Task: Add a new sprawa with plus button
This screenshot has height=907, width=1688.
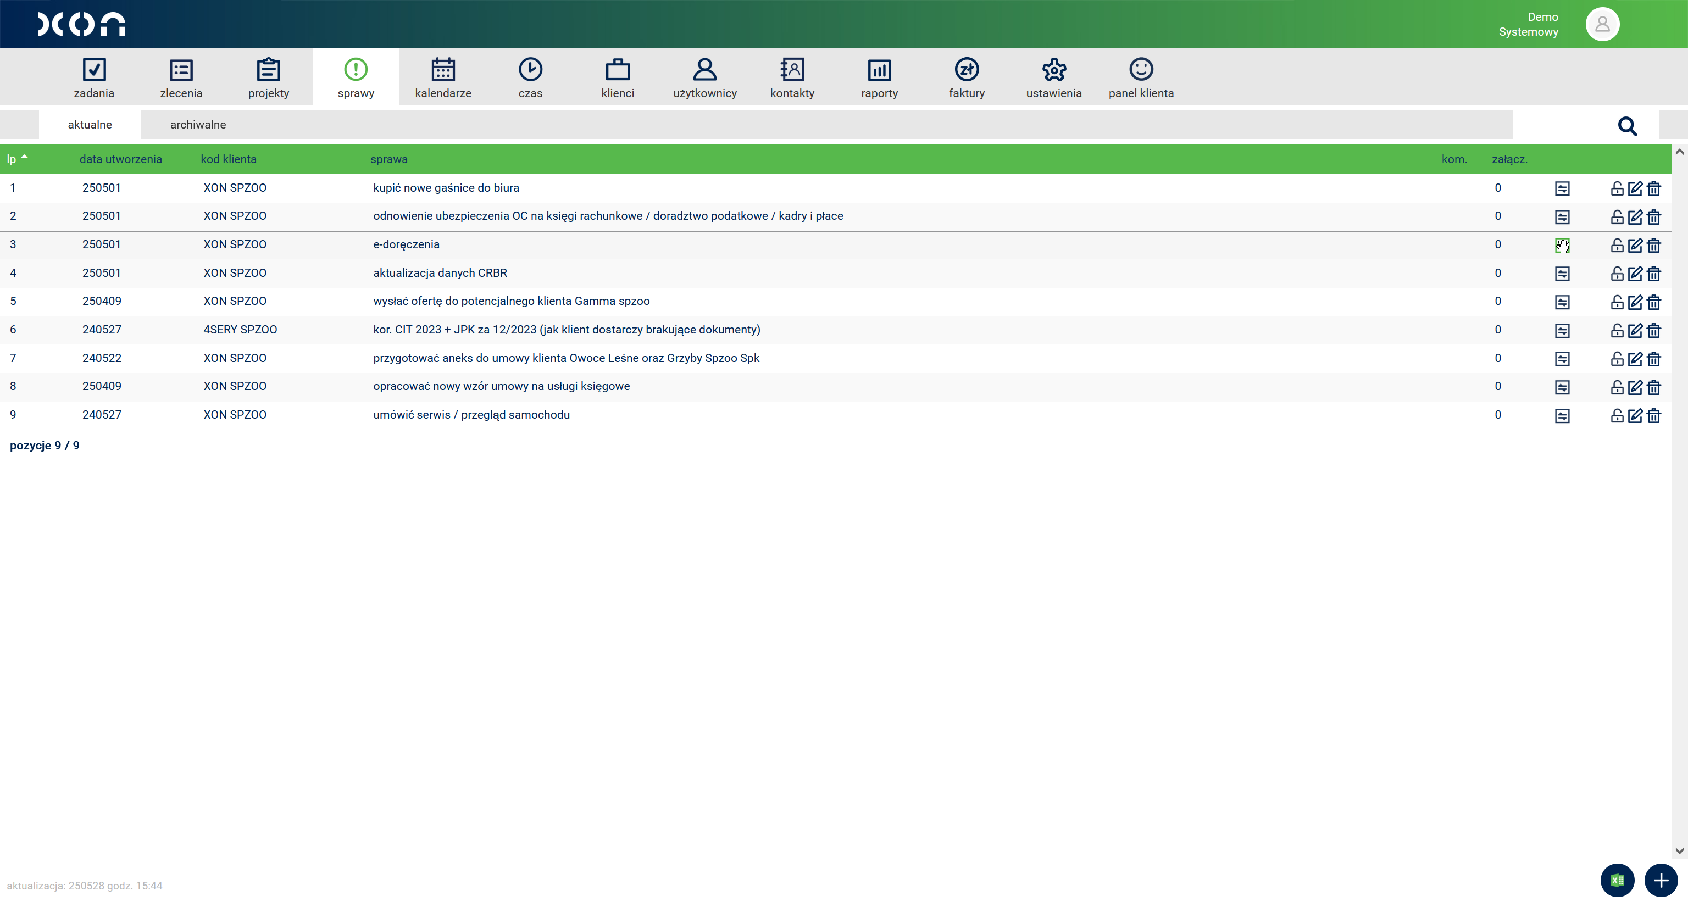Action: click(1661, 880)
